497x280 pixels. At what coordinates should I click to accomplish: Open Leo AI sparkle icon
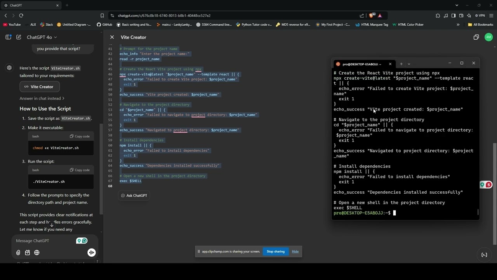469,16
